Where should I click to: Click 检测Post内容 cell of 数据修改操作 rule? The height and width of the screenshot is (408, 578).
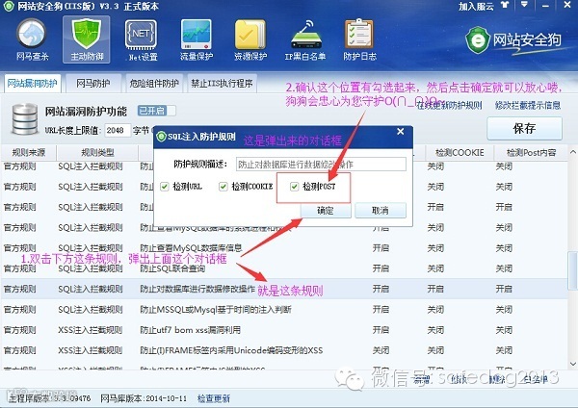point(504,289)
